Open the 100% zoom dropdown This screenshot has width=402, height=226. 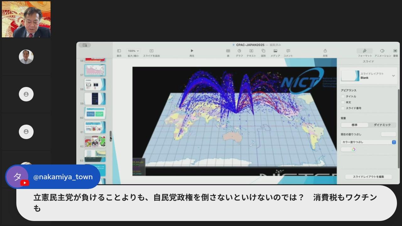coord(133,51)
